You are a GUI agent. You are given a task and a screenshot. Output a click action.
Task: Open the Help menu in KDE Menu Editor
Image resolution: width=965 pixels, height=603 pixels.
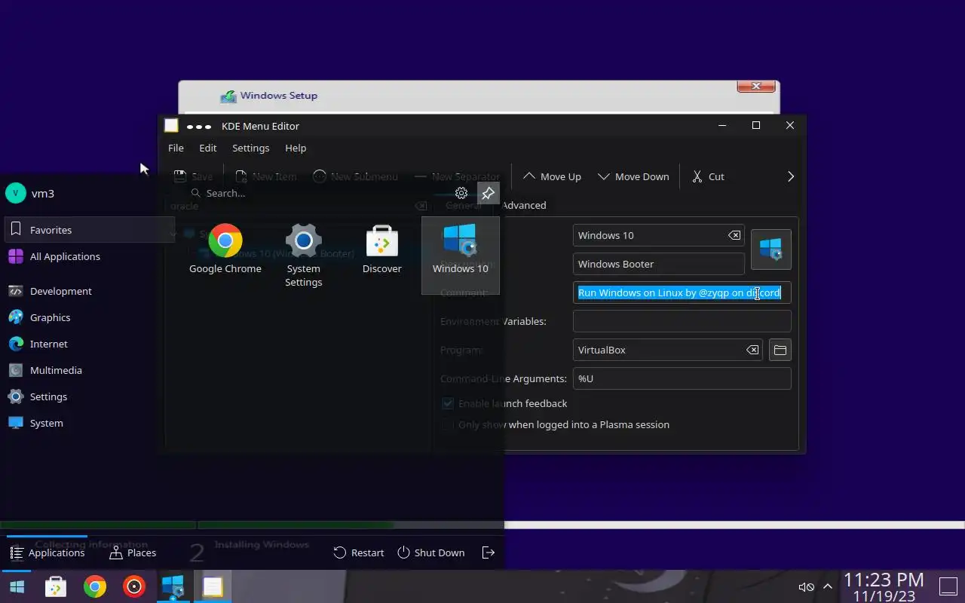296,148
